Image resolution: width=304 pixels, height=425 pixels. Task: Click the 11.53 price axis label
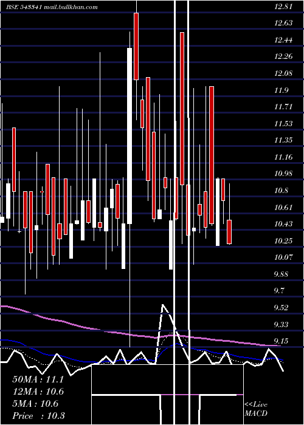click(283, 124)
